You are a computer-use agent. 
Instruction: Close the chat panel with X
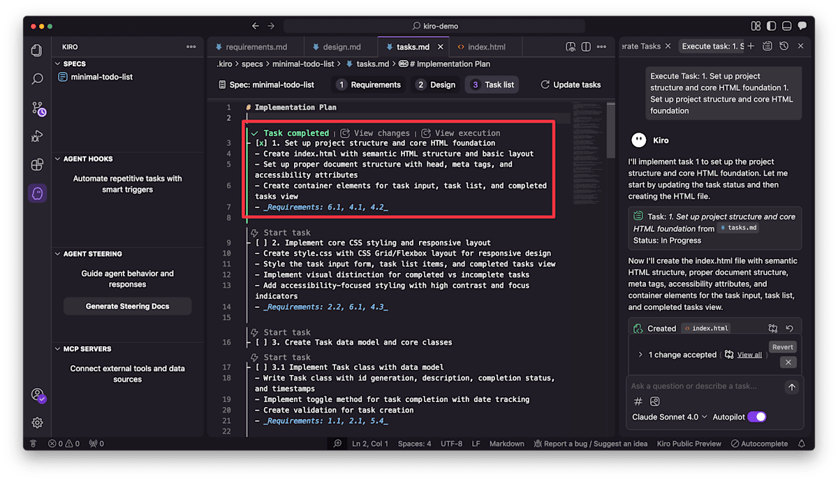pyautogui.click(x=801, y=46)
